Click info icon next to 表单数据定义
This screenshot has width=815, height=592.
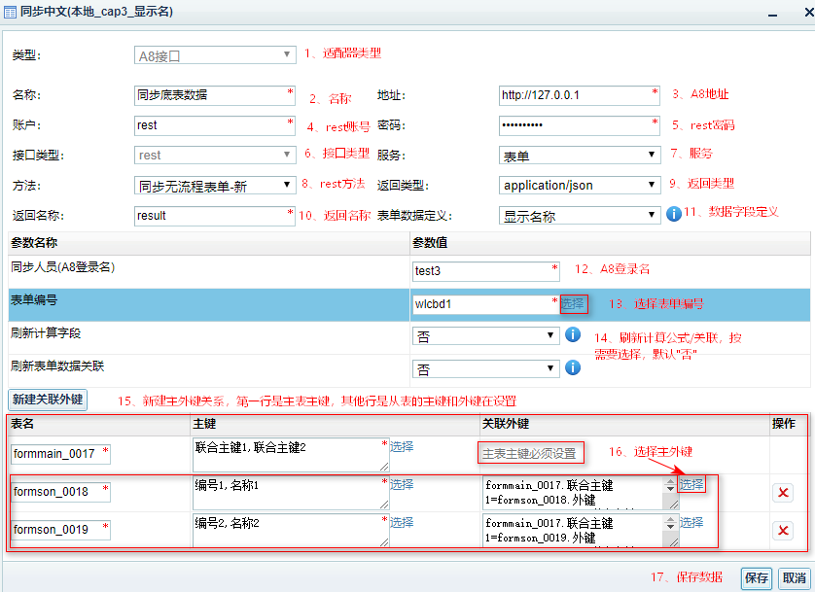pyautogui.click(x=673, y=214)
